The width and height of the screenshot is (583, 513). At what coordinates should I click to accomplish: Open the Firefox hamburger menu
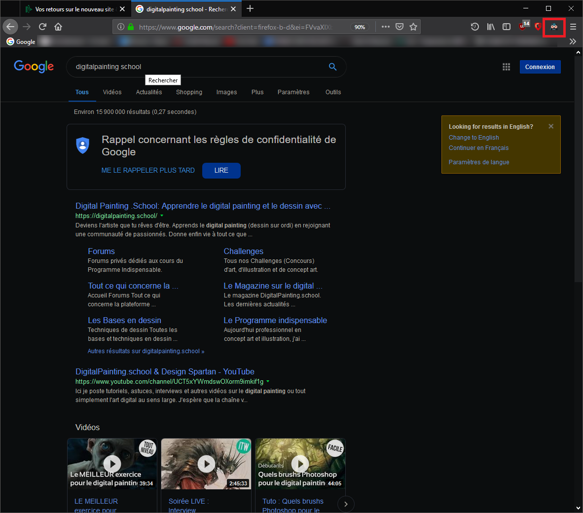(573, 27)
